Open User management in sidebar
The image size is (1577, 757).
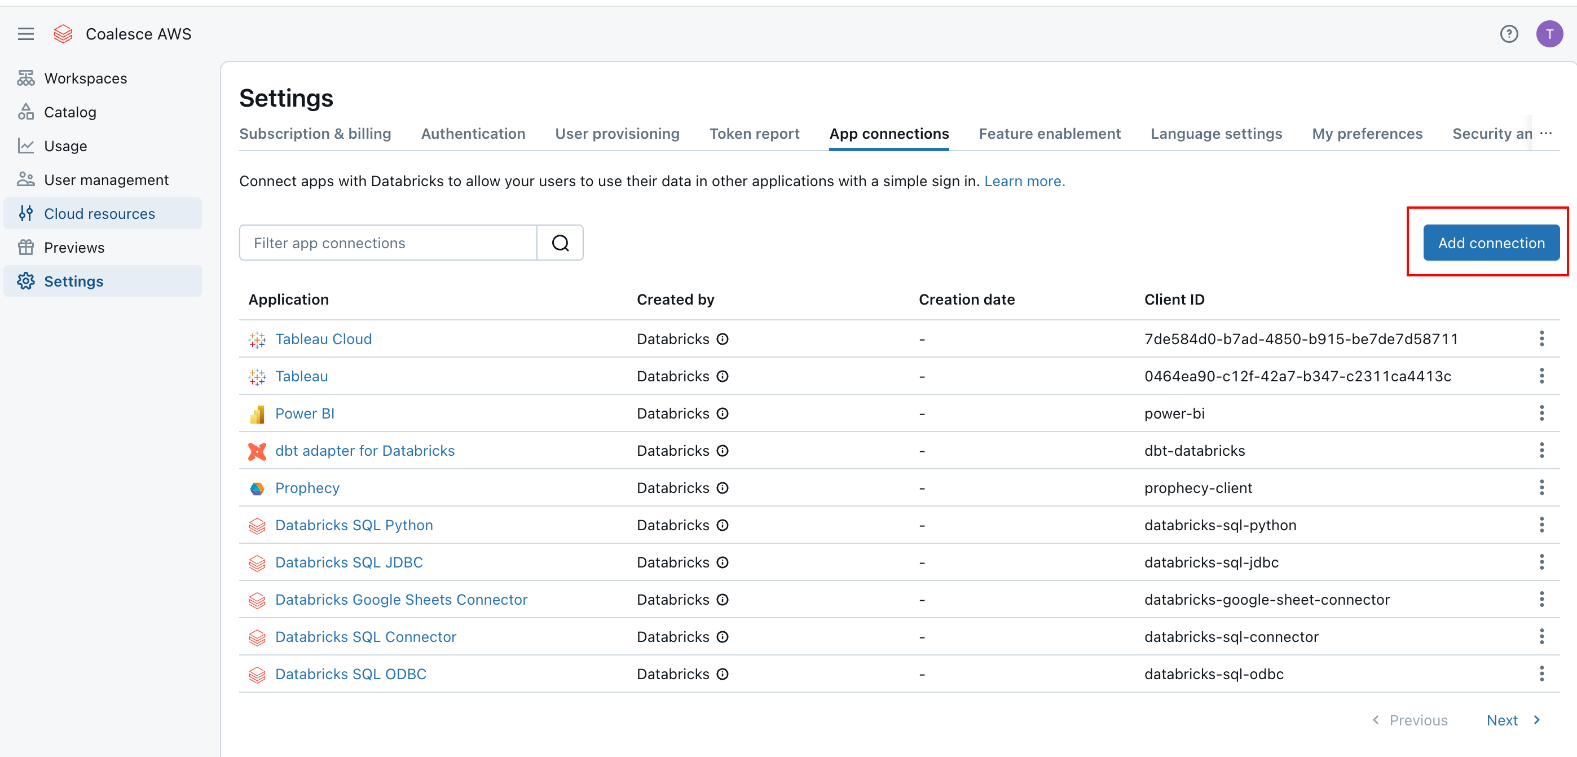pyautogui.click(x=102, y=180)
